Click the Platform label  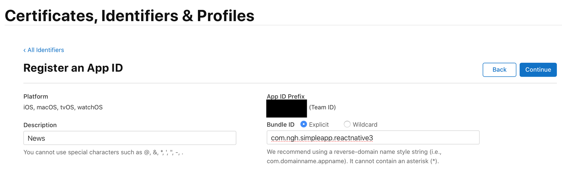pyautogui.click(x=35, y=96)
